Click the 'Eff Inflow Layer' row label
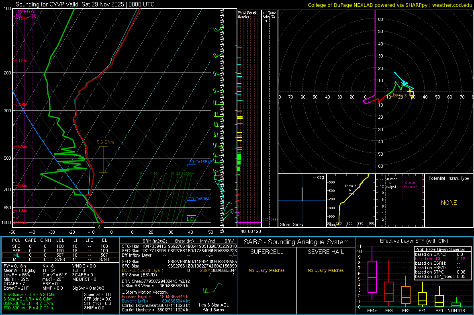Viewport: 474px width, 315px height. tap(137, 255)
